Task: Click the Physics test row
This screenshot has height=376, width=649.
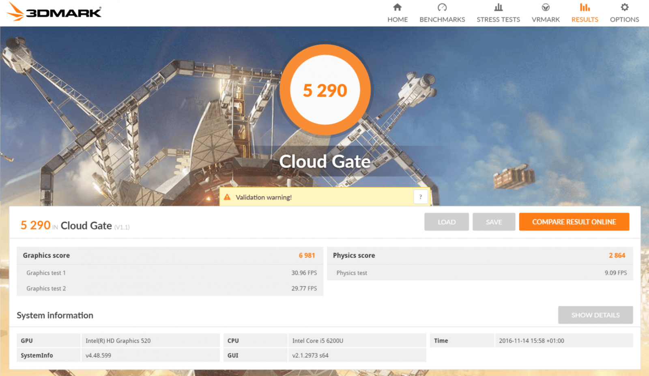Action: [x=480, y=273]
